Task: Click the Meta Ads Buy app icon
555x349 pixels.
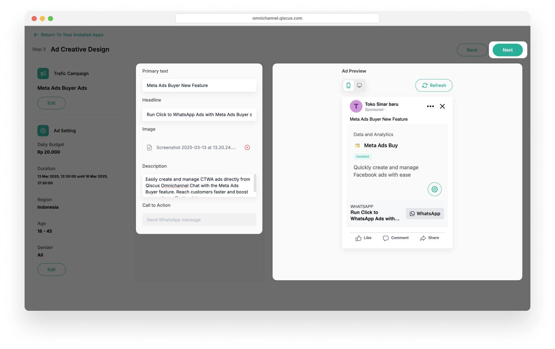Action: coord(358,146)
